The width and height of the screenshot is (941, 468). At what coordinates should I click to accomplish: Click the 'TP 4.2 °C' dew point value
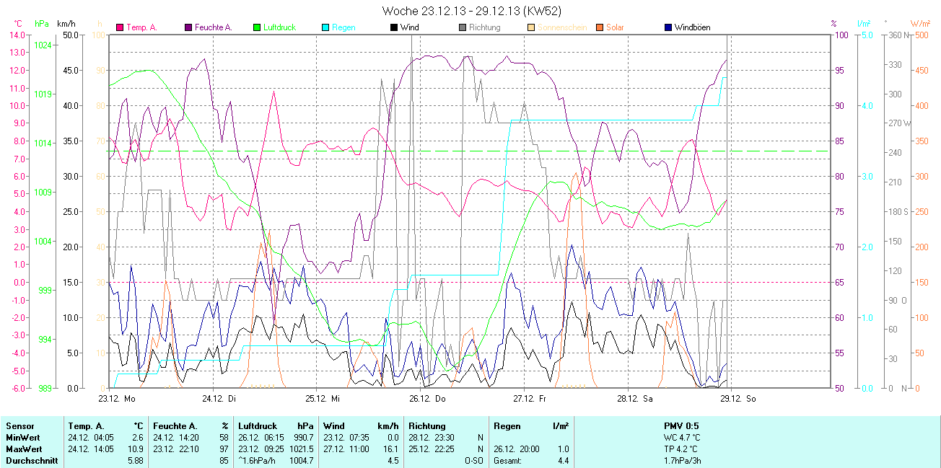[682, 449]
